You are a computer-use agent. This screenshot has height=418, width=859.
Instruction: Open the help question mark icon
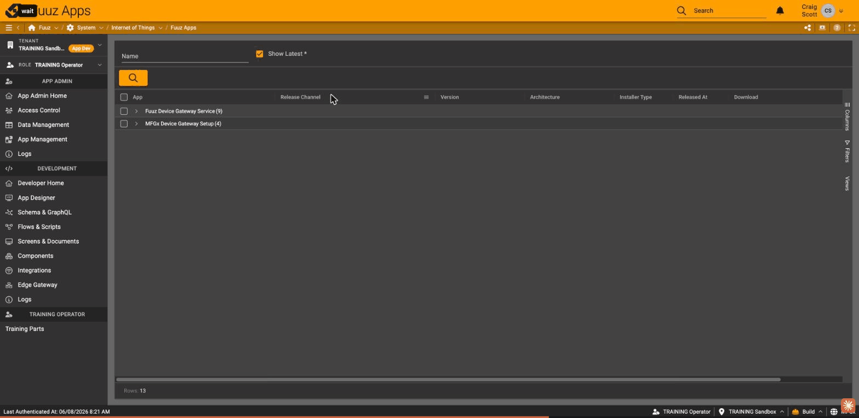[837, 28]
